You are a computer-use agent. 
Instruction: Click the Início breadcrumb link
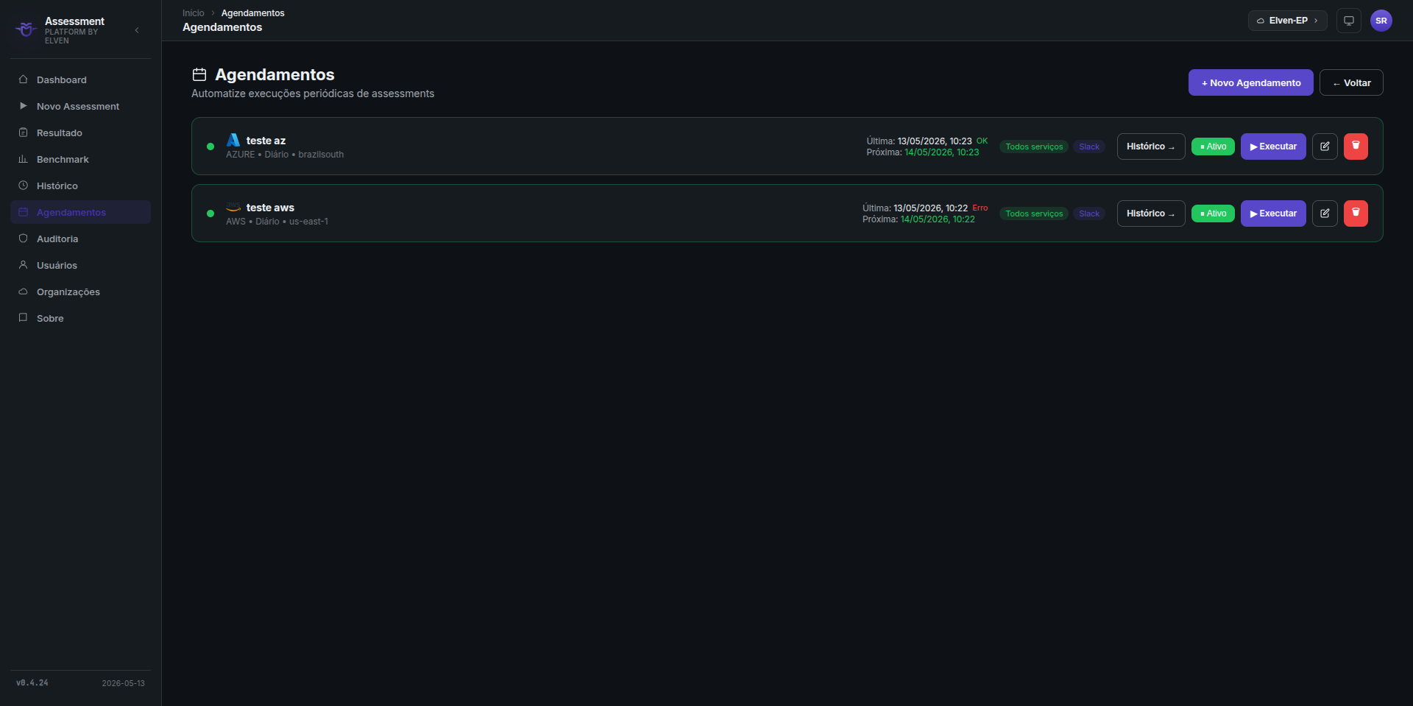click(x=194, y=13)
